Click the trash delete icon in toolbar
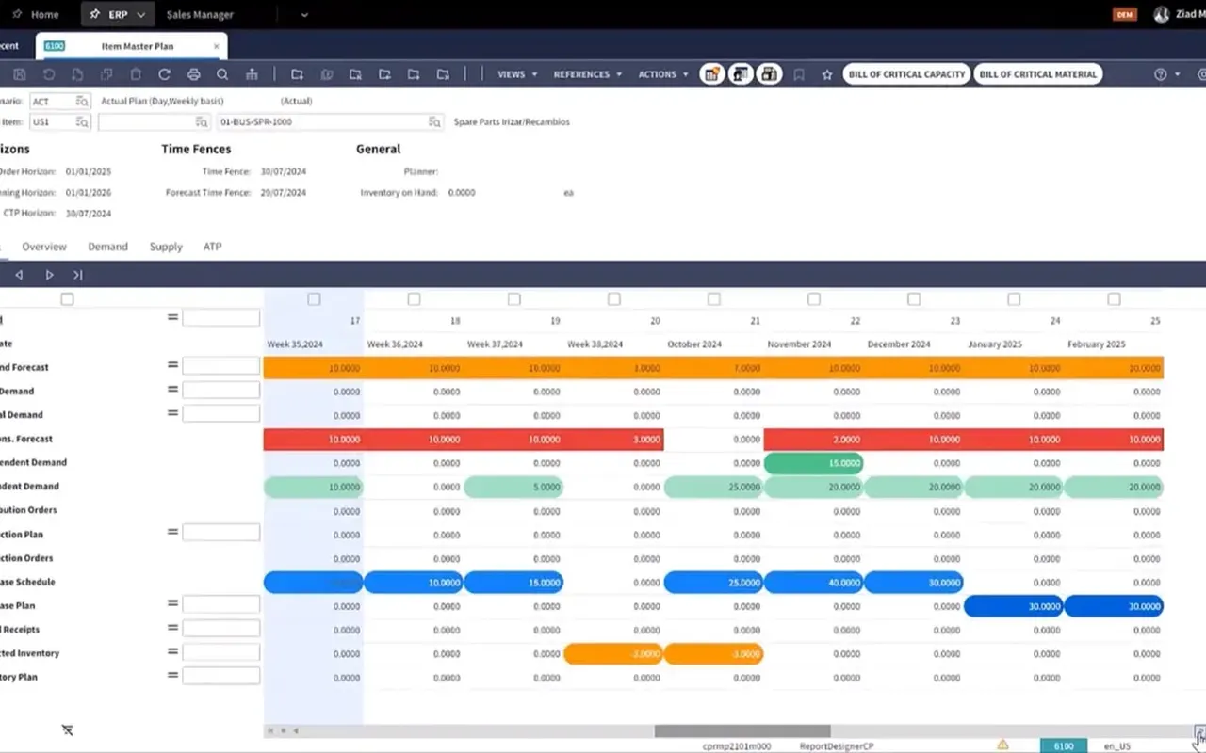This screenshot has height=753, width=1206. point(136,74)
